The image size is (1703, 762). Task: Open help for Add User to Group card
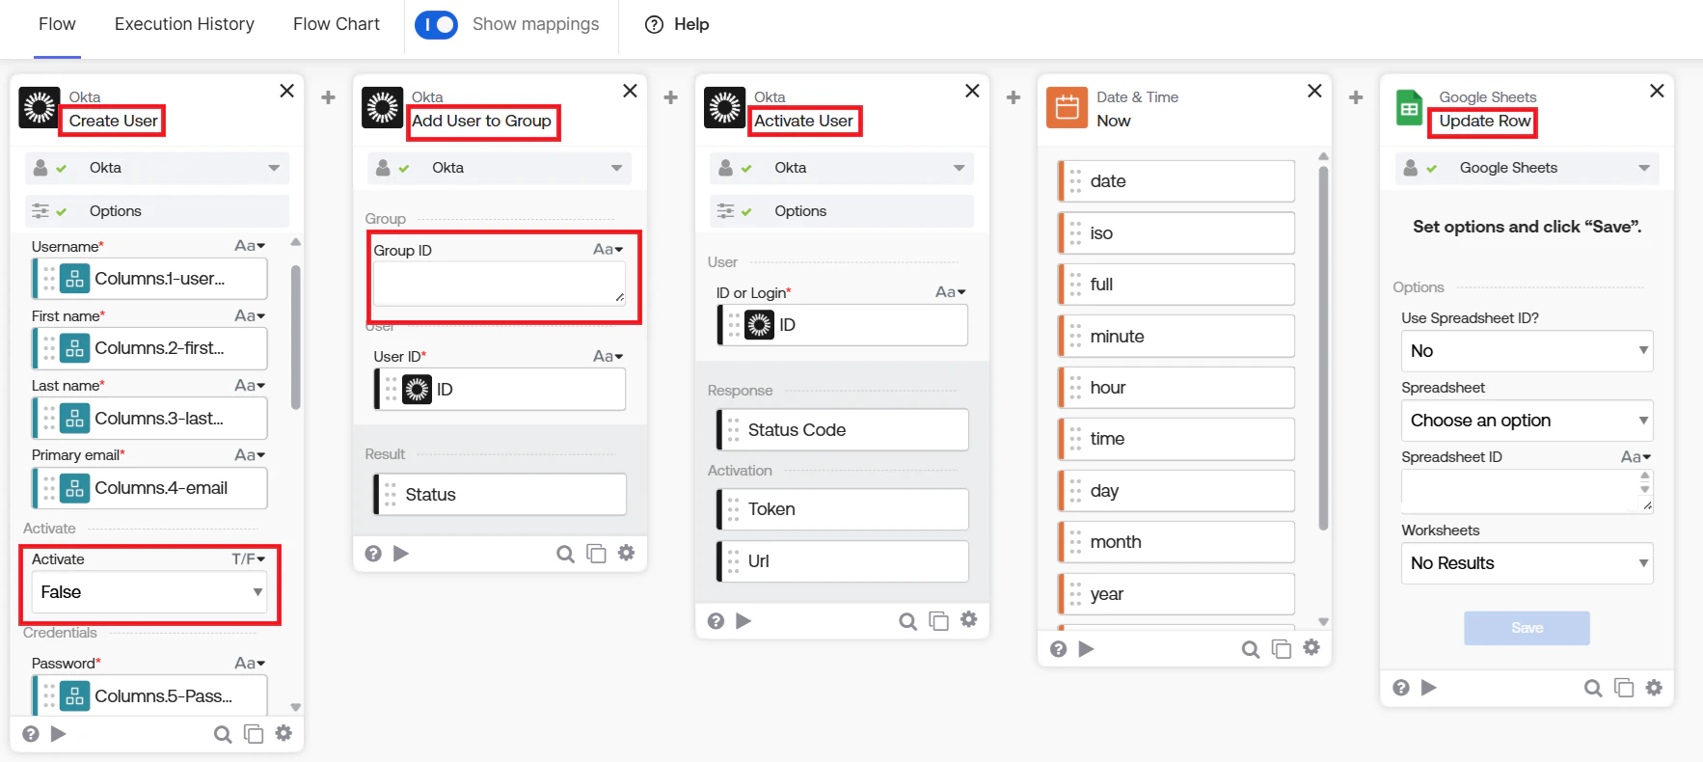[373, 554]
